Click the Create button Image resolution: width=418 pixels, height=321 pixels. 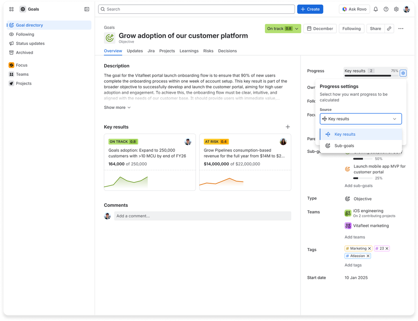[x=310, y=9]
